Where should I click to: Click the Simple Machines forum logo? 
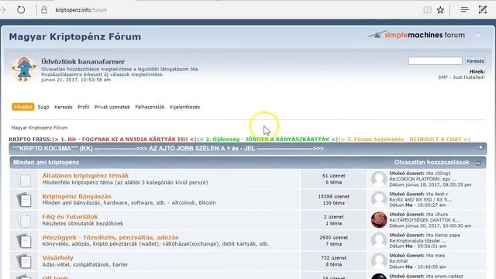(417, 35)
